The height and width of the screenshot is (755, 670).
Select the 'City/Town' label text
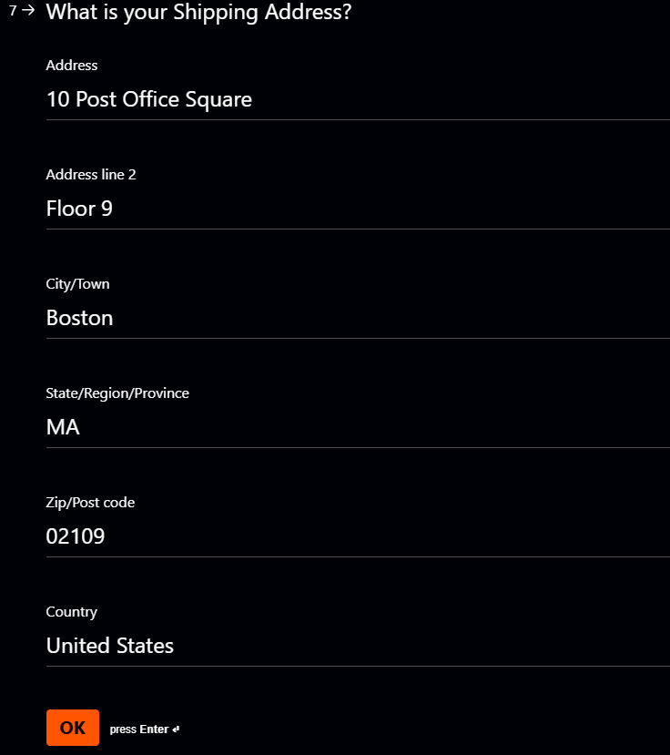pos(77,284)
